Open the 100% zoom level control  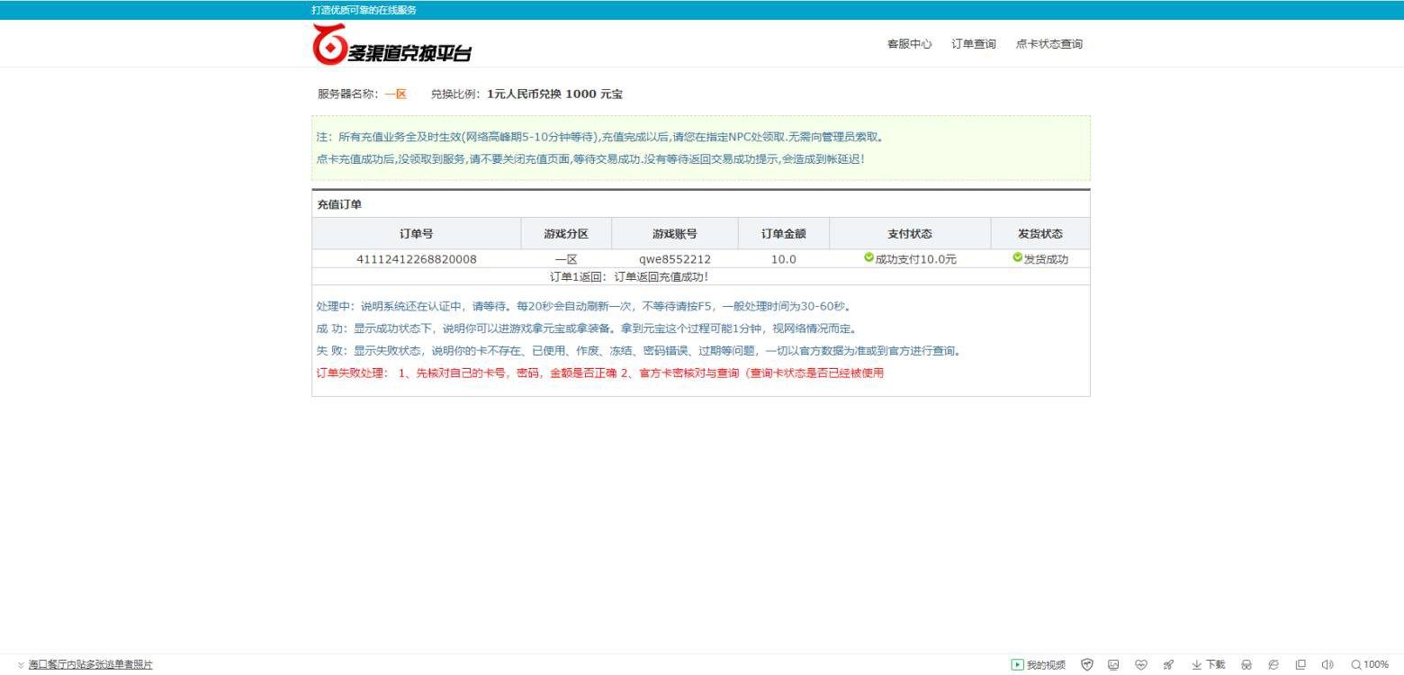coord(1370,665)
